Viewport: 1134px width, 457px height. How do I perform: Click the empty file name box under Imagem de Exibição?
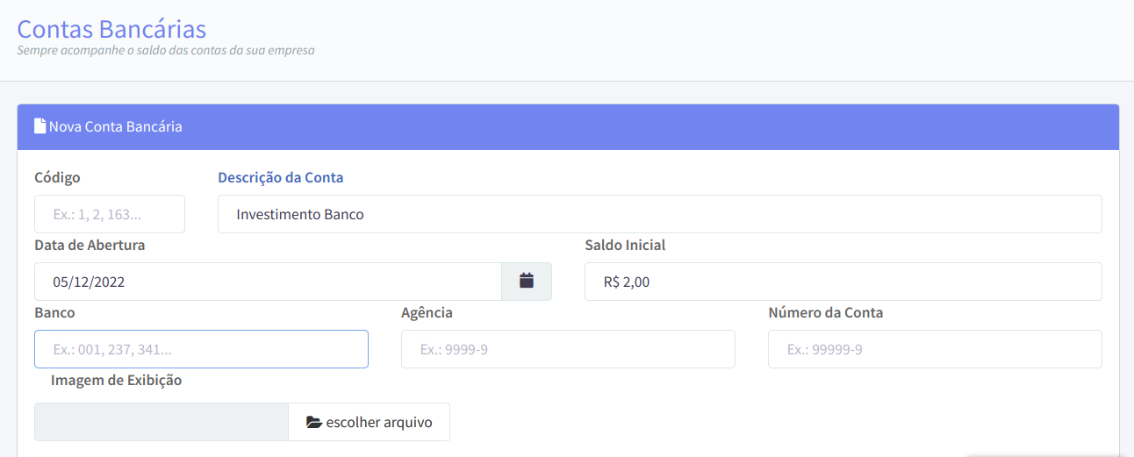[161, 422]
